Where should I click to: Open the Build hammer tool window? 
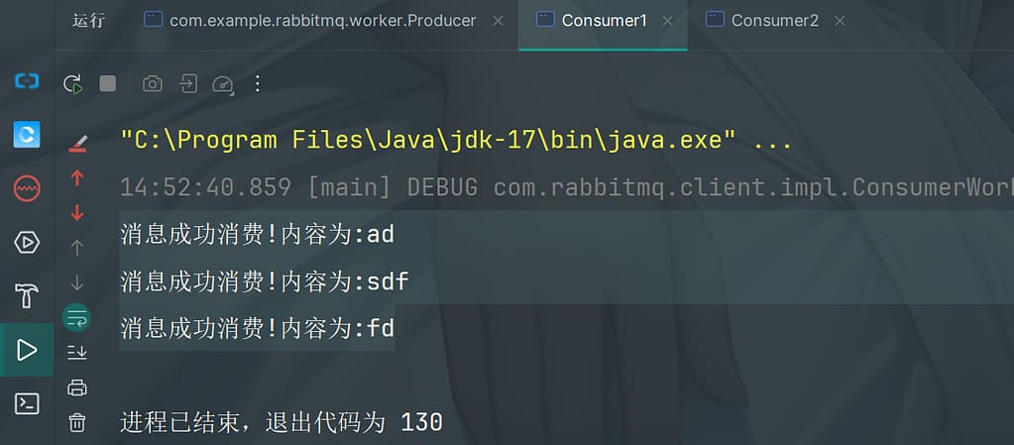click(x=27, y=295)
